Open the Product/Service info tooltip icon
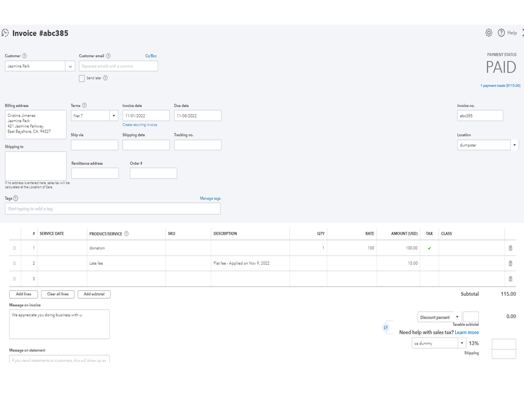Screen dimensions: 524x393 point(126,233)
